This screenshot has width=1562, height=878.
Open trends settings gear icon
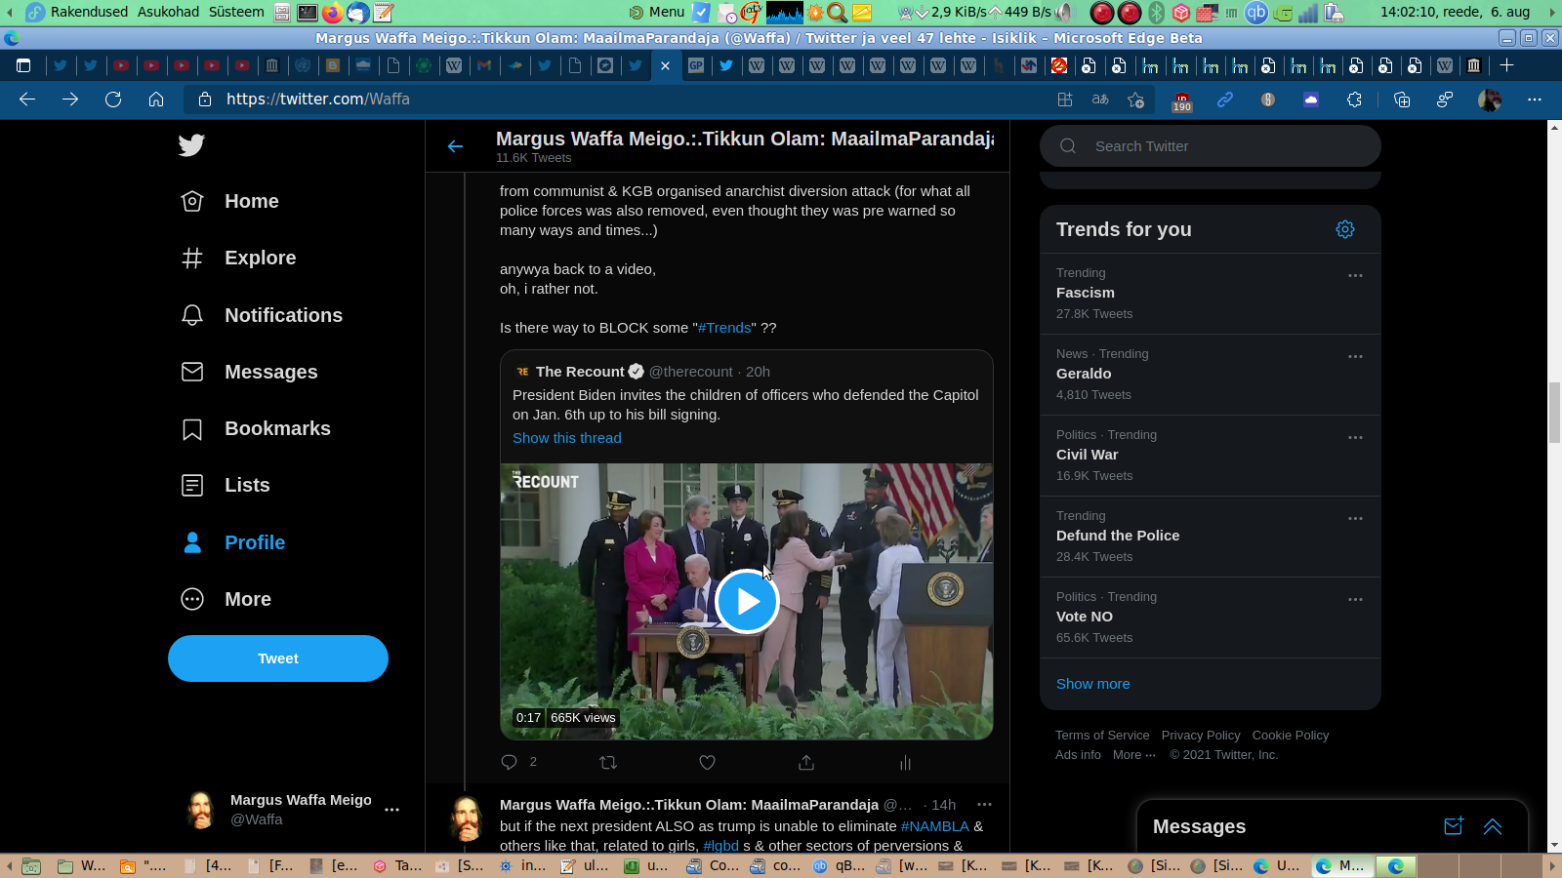pyautogui.click(x=1344, y=229)
